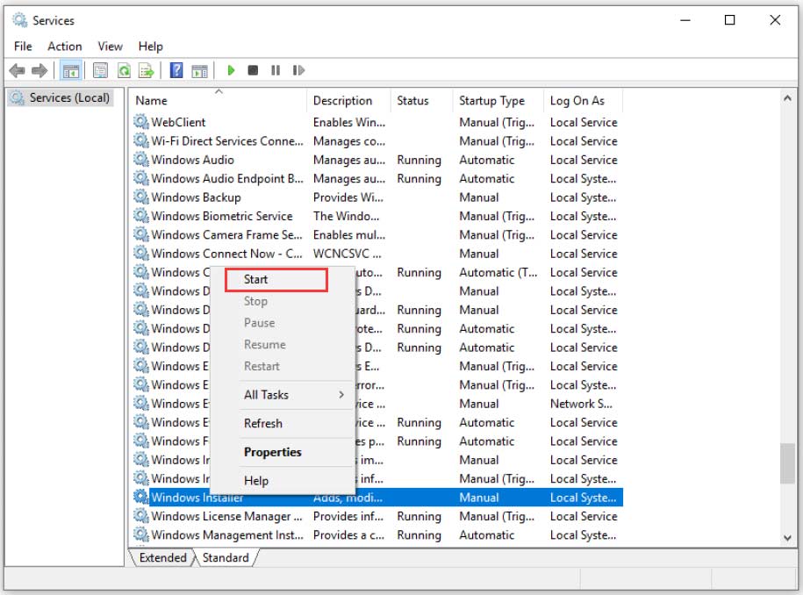Click the scrollbar up arrow
Screen dimensions: 803x595
pos(787,97)
